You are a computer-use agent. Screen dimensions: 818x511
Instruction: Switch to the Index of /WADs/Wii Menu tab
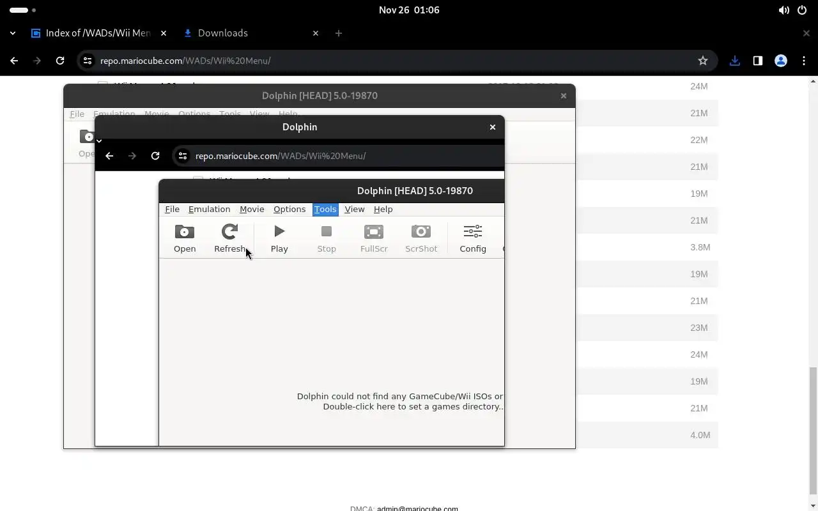point(91,33)
